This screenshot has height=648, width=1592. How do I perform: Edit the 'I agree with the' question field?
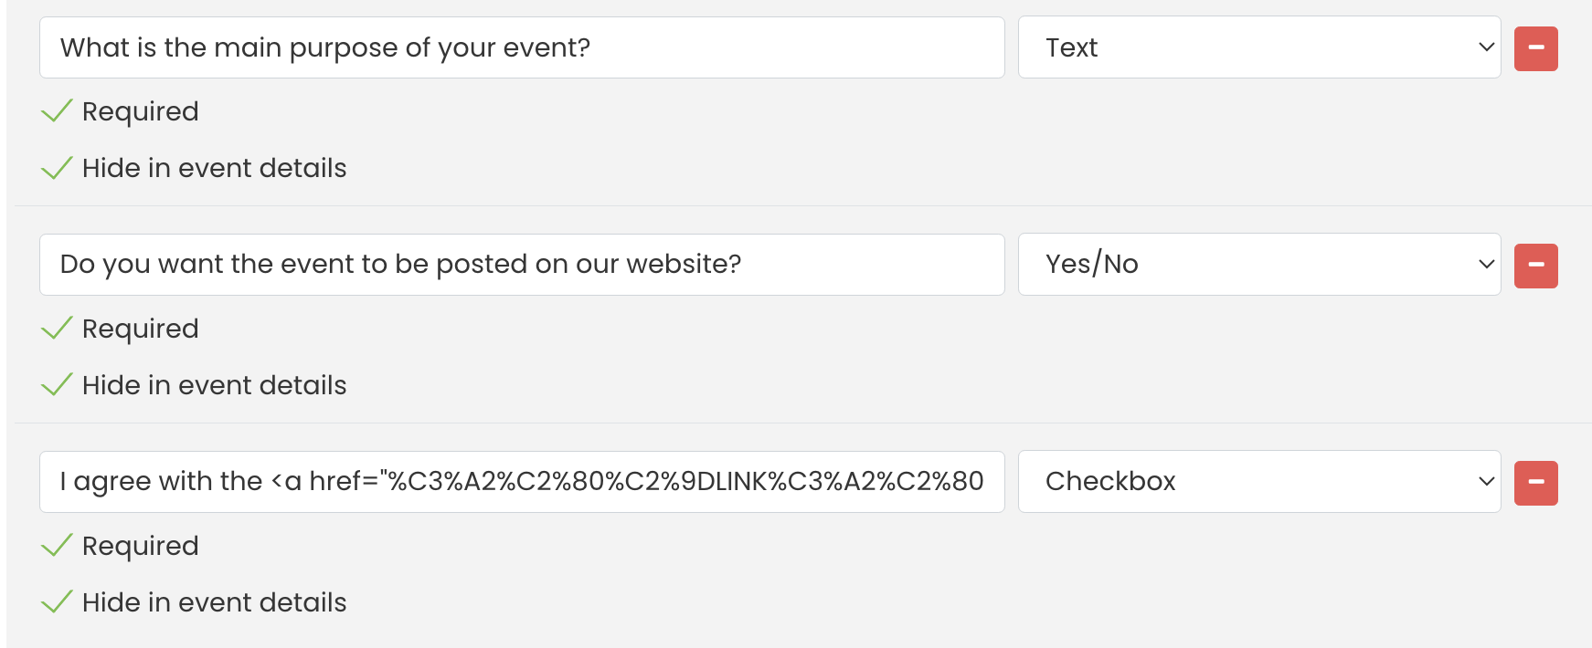pyautogui.click(x=522, y=482)
